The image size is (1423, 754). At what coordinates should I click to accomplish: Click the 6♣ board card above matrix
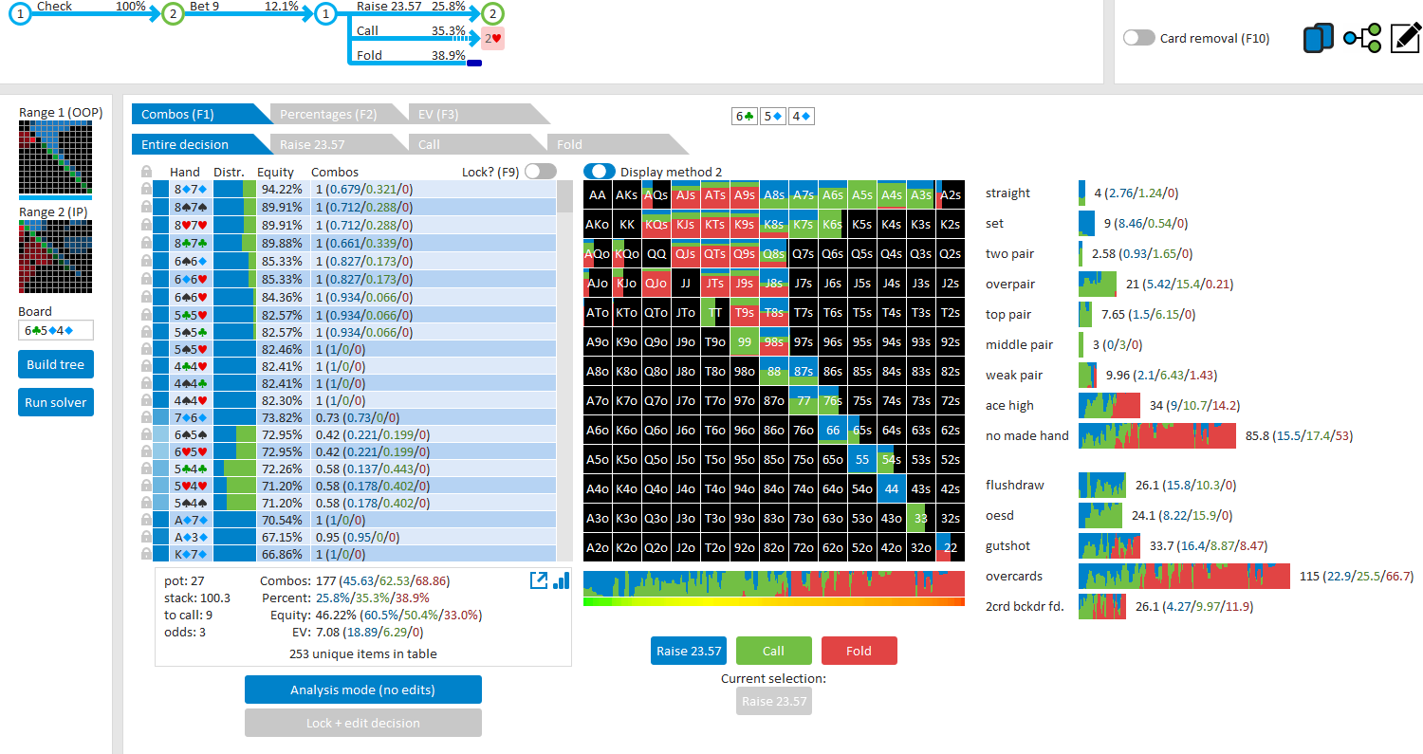point(745,117)
